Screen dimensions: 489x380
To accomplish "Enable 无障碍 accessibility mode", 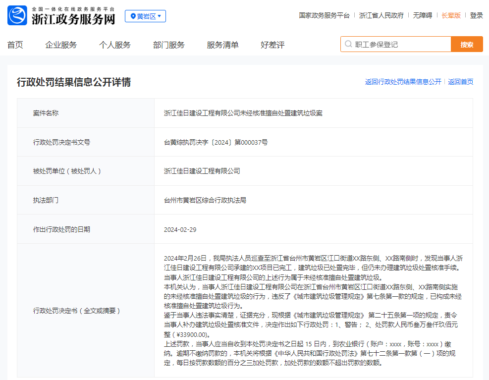I will coord(423,15).
